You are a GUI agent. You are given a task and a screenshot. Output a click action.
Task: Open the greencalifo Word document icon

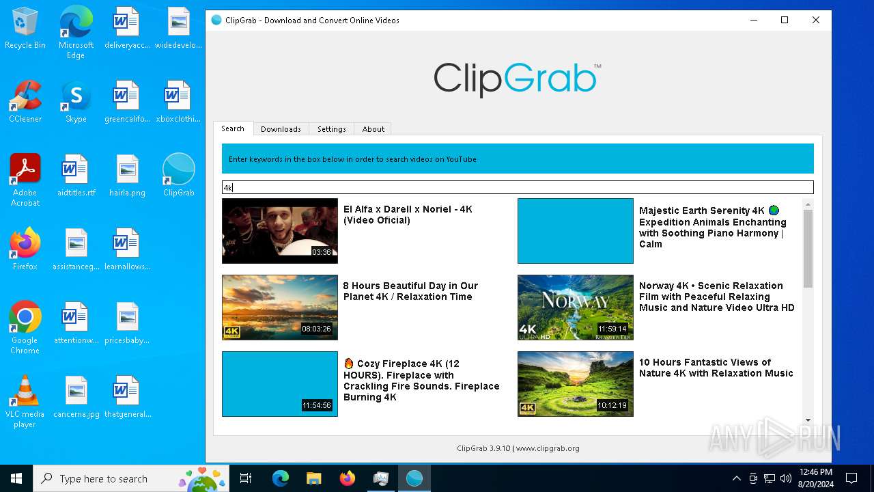(127, 102)
